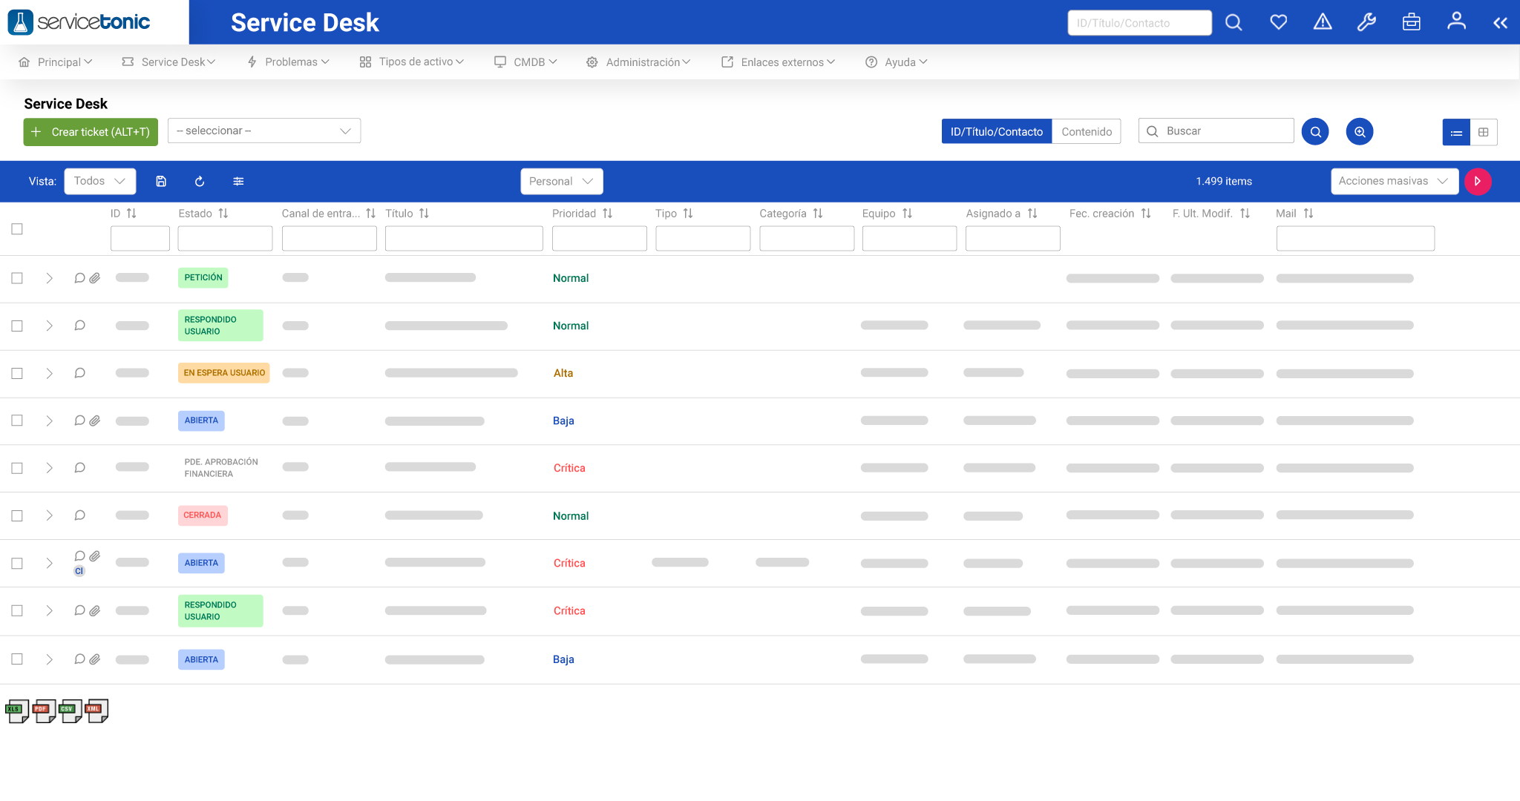The width and height of the screenshot is (1520, 801).
Task: Click the Título column filter field
Action: [x=464, y=239]
